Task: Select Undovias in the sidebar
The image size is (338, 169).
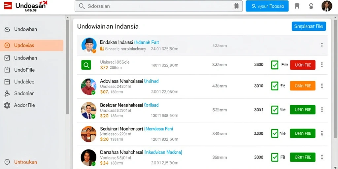Action: [31, 45]
